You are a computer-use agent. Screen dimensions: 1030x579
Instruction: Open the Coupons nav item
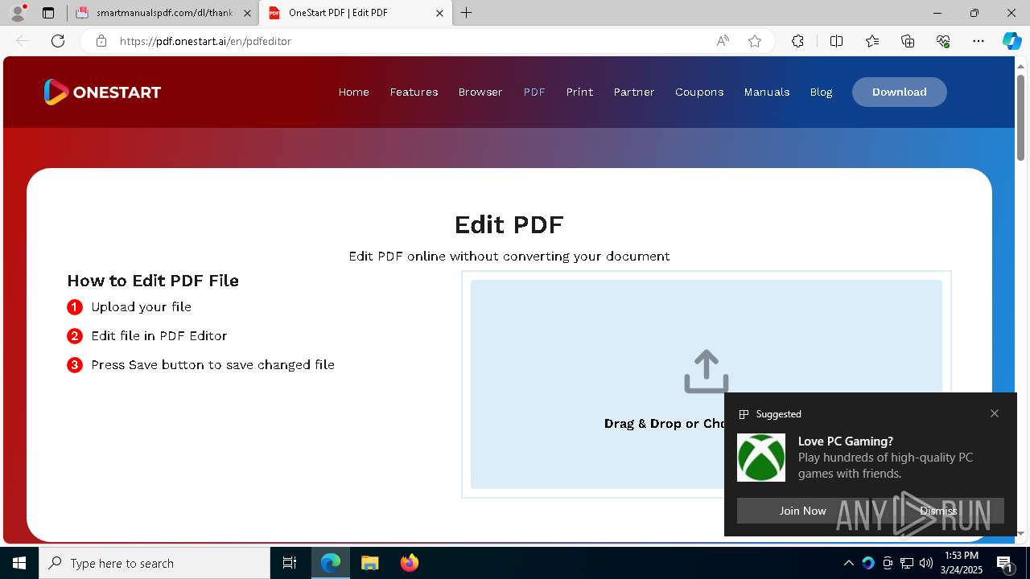coord(699,92)
